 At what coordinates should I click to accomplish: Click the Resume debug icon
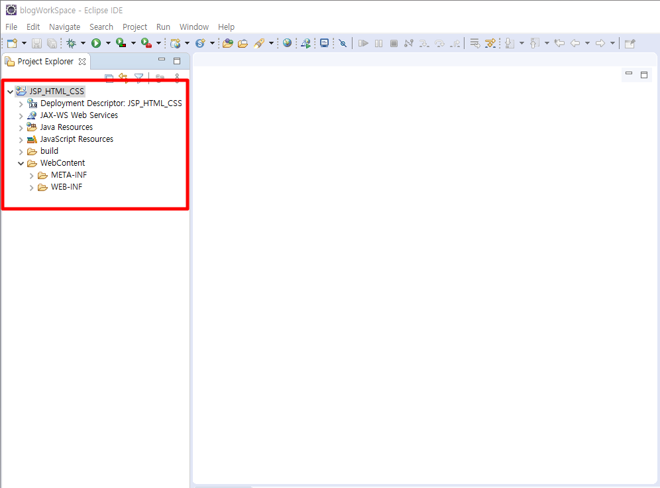tap(363, 43)
